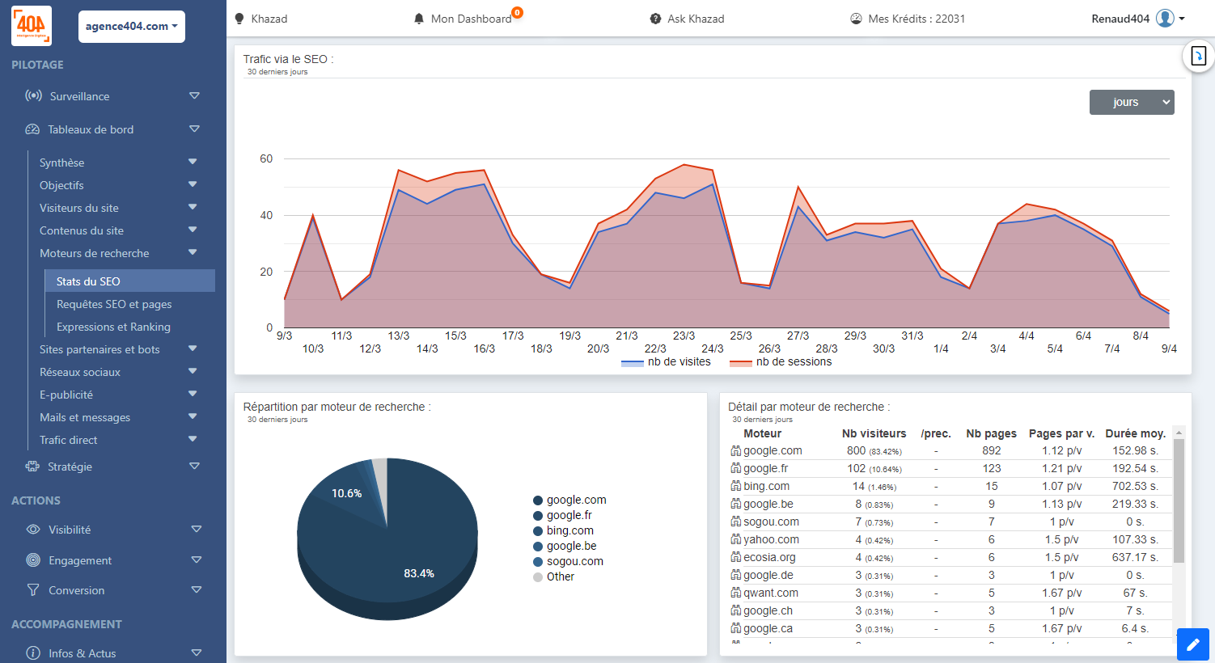Click the search engine table scrollbar

click(x=1179, y=501)
